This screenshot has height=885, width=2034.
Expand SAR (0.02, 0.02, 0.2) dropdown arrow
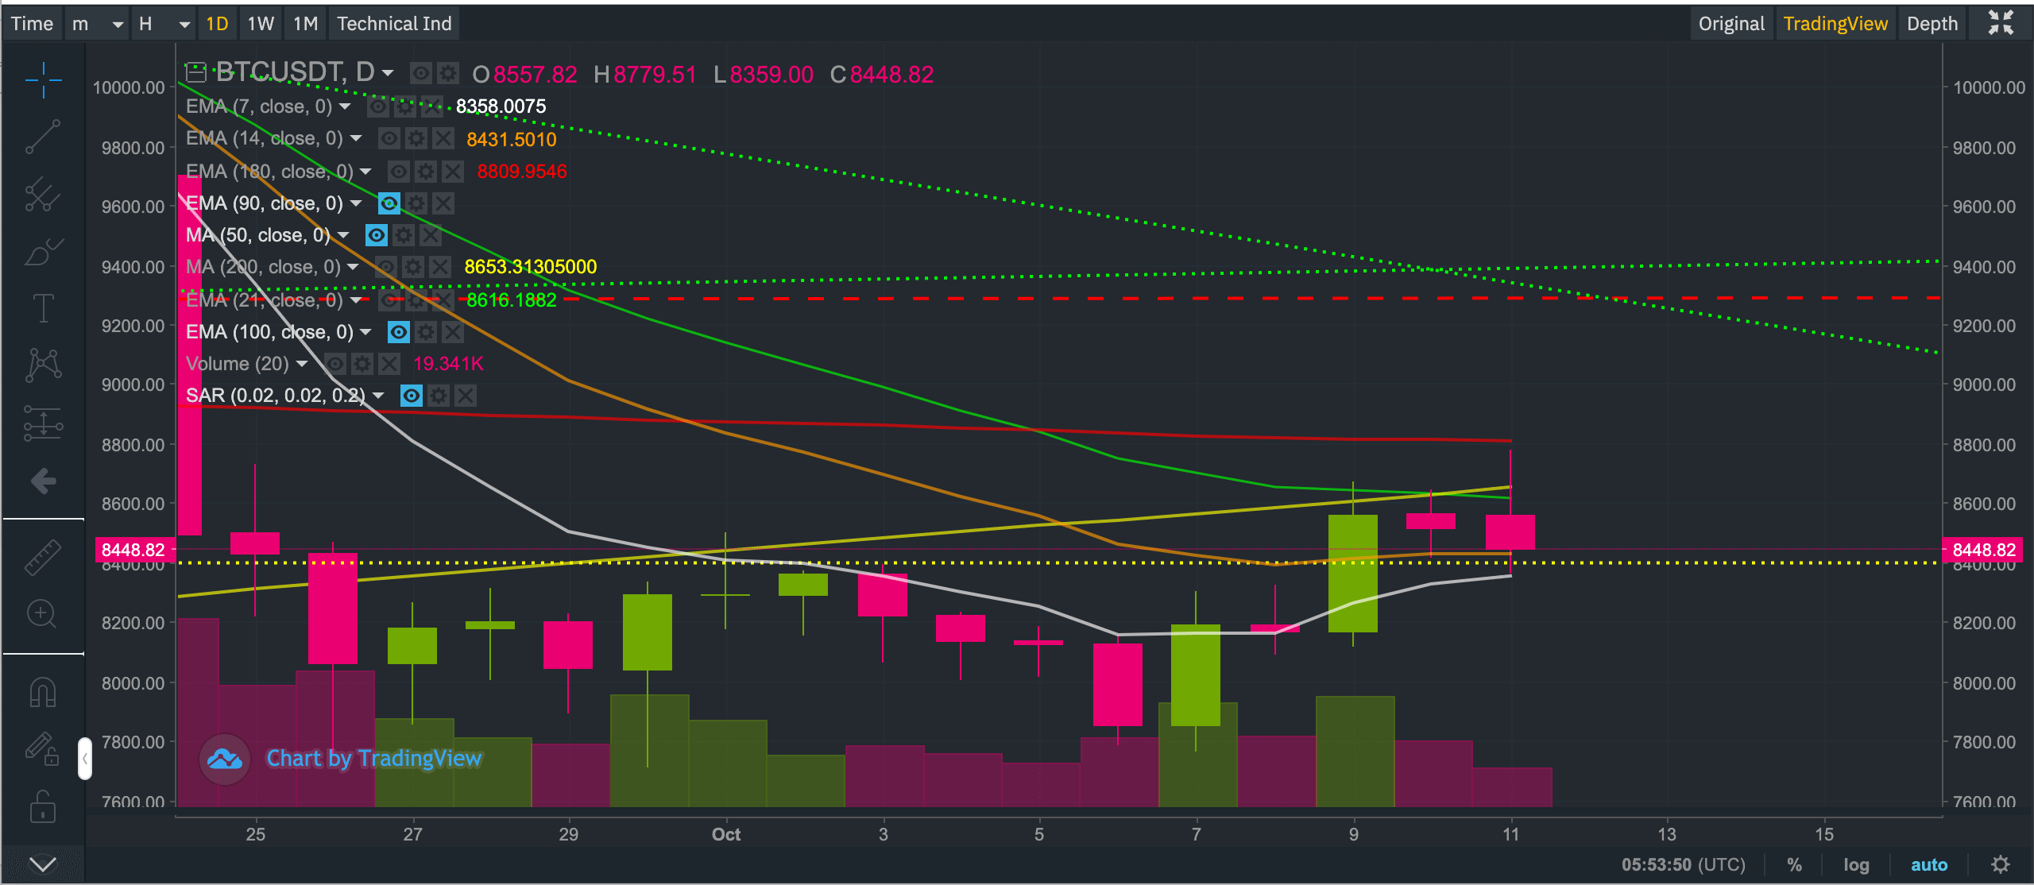tap(378, 396)
